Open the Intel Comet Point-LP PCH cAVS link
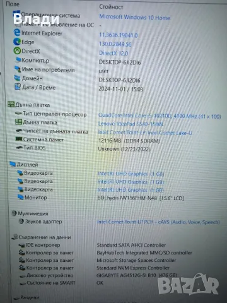This screenshot has width=227, height=303. pos(158,222)
